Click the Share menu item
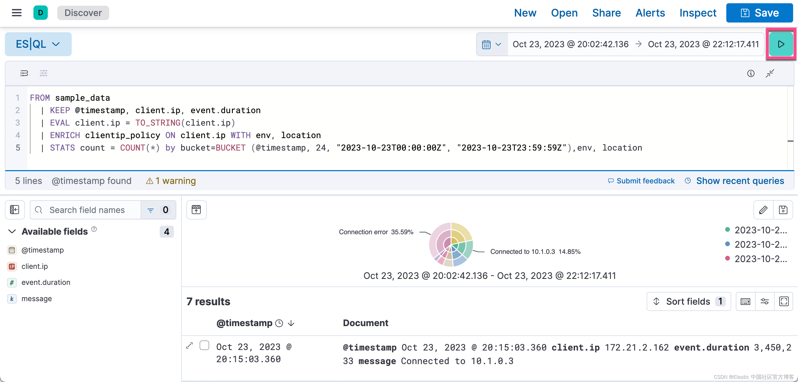 coord(606,13)
